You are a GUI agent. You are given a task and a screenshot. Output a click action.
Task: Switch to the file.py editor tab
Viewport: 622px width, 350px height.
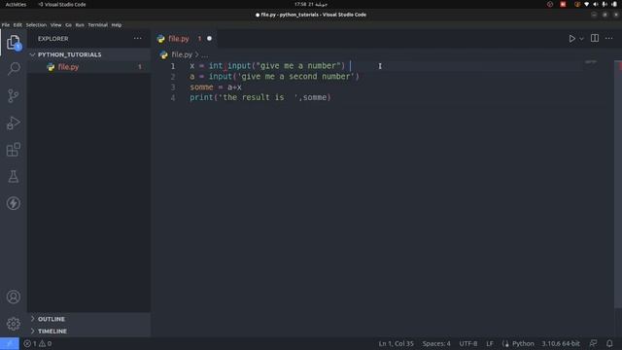179,39
